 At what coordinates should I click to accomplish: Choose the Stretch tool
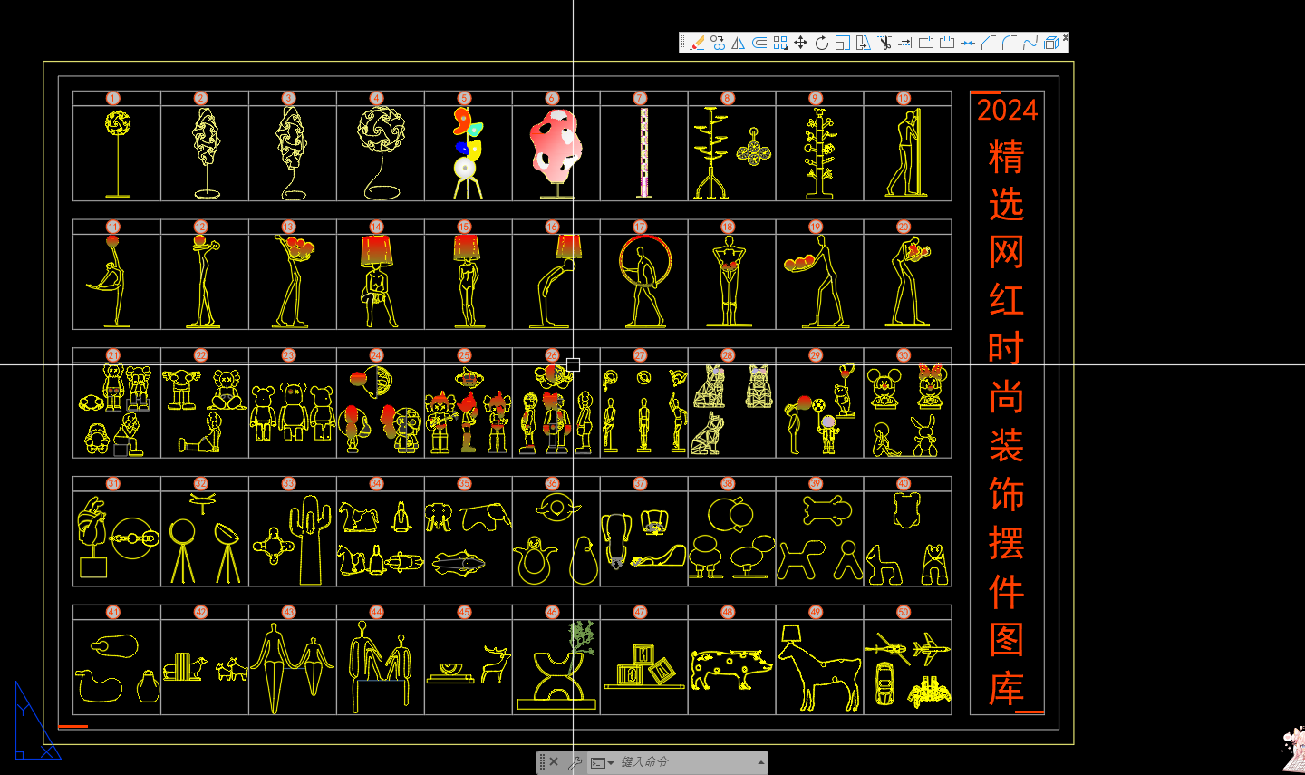864,43
